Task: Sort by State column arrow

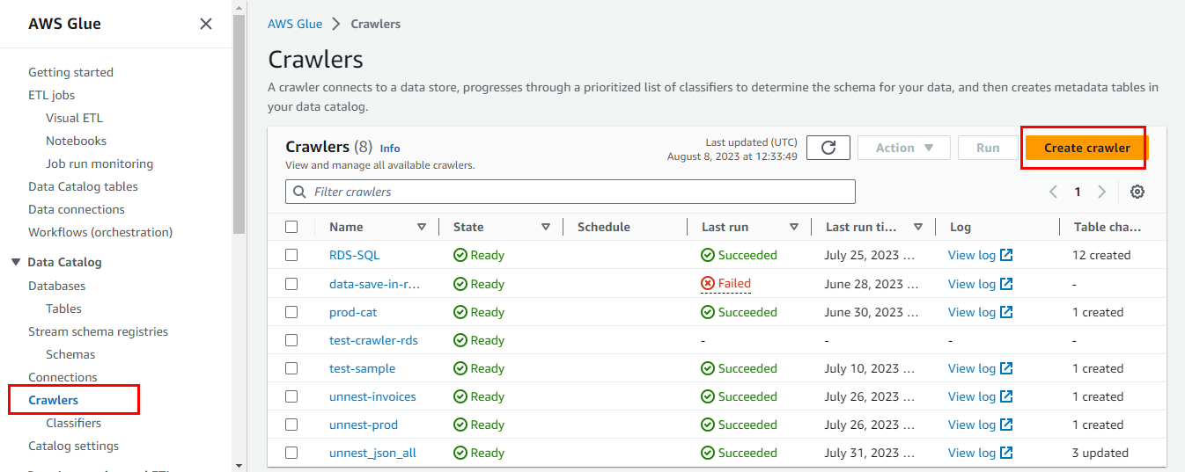Action: 546,227
